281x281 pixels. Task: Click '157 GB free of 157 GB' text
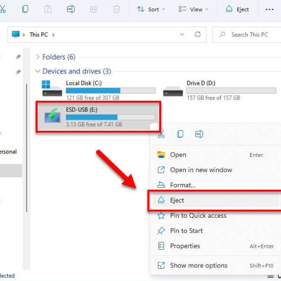pyautogui.click(x=214, y=98)
